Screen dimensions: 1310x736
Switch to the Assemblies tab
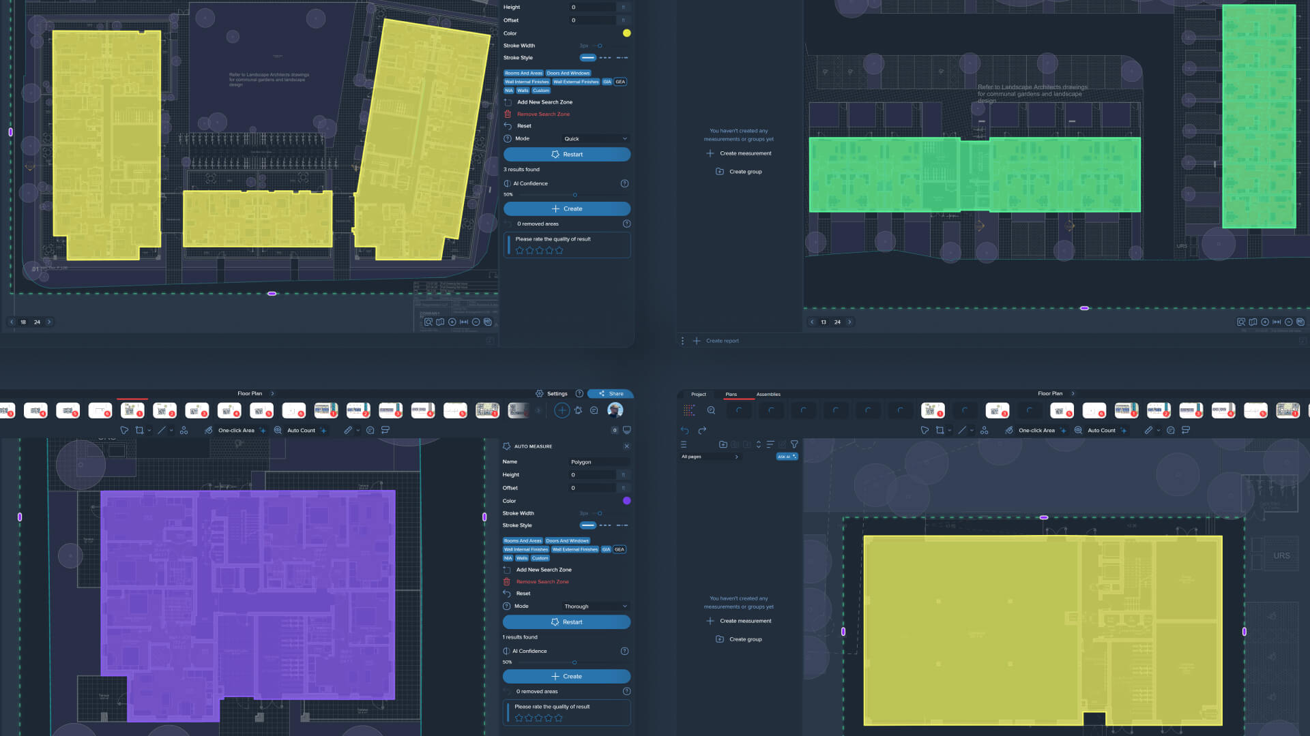[768, 394]
